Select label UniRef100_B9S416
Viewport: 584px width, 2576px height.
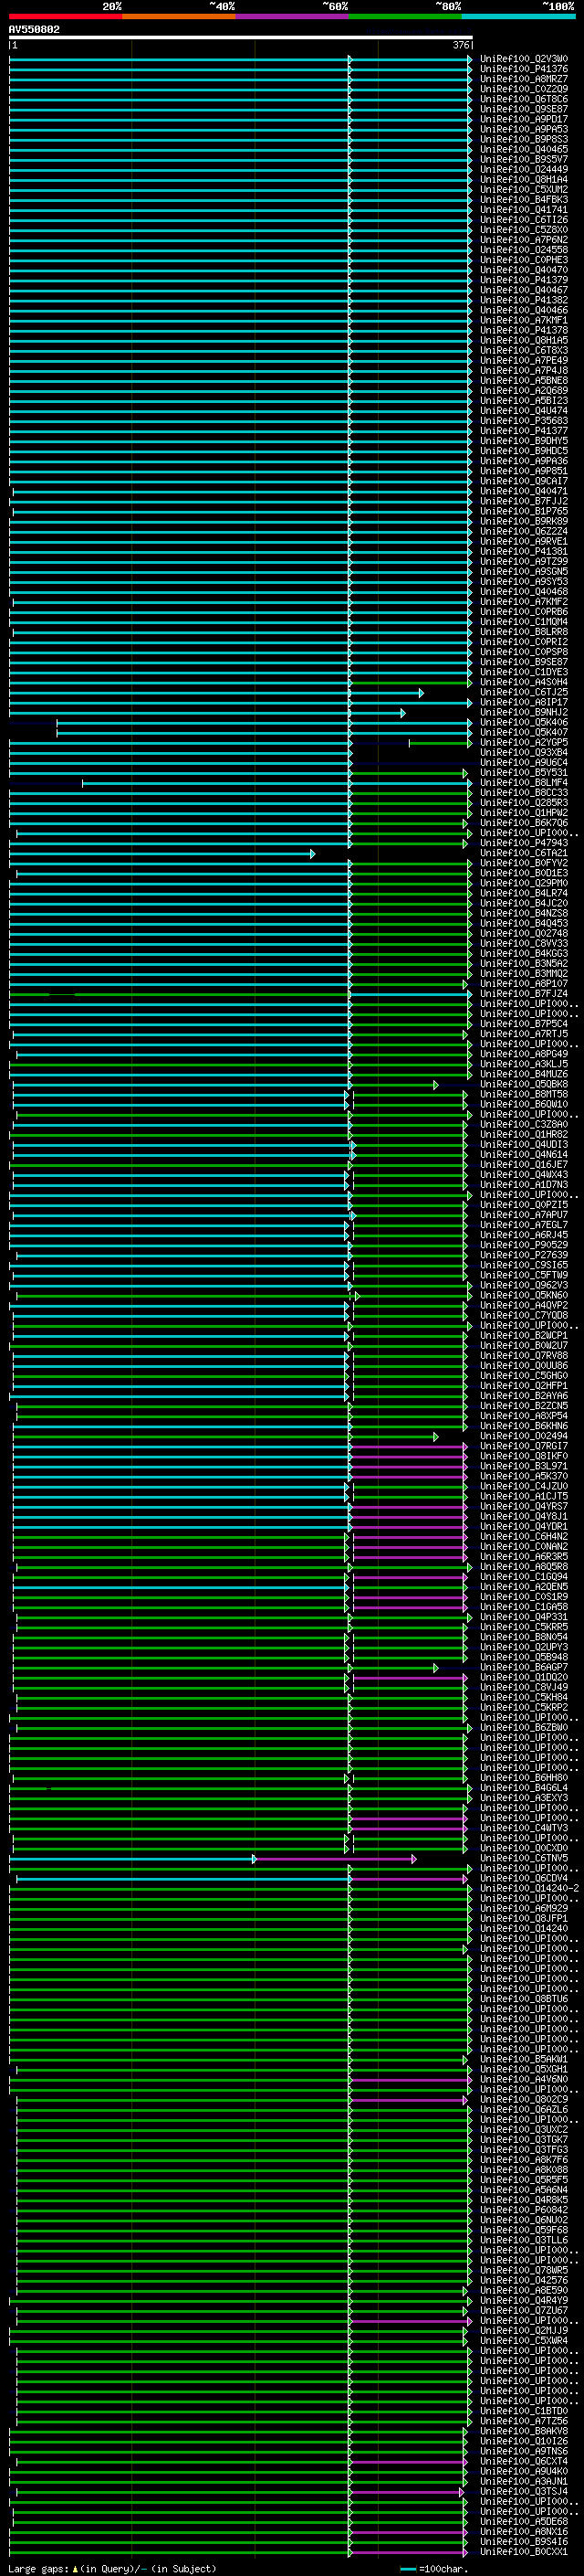click(524, 2541)
